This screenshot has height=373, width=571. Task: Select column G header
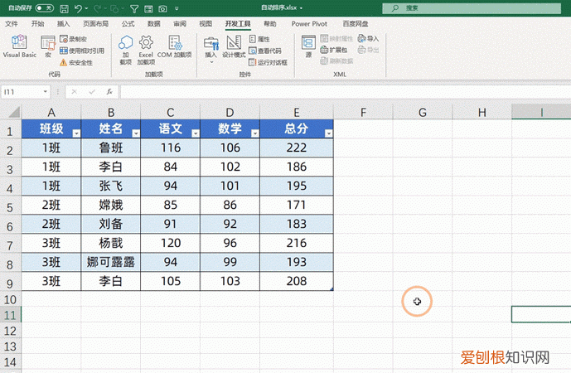423,112
